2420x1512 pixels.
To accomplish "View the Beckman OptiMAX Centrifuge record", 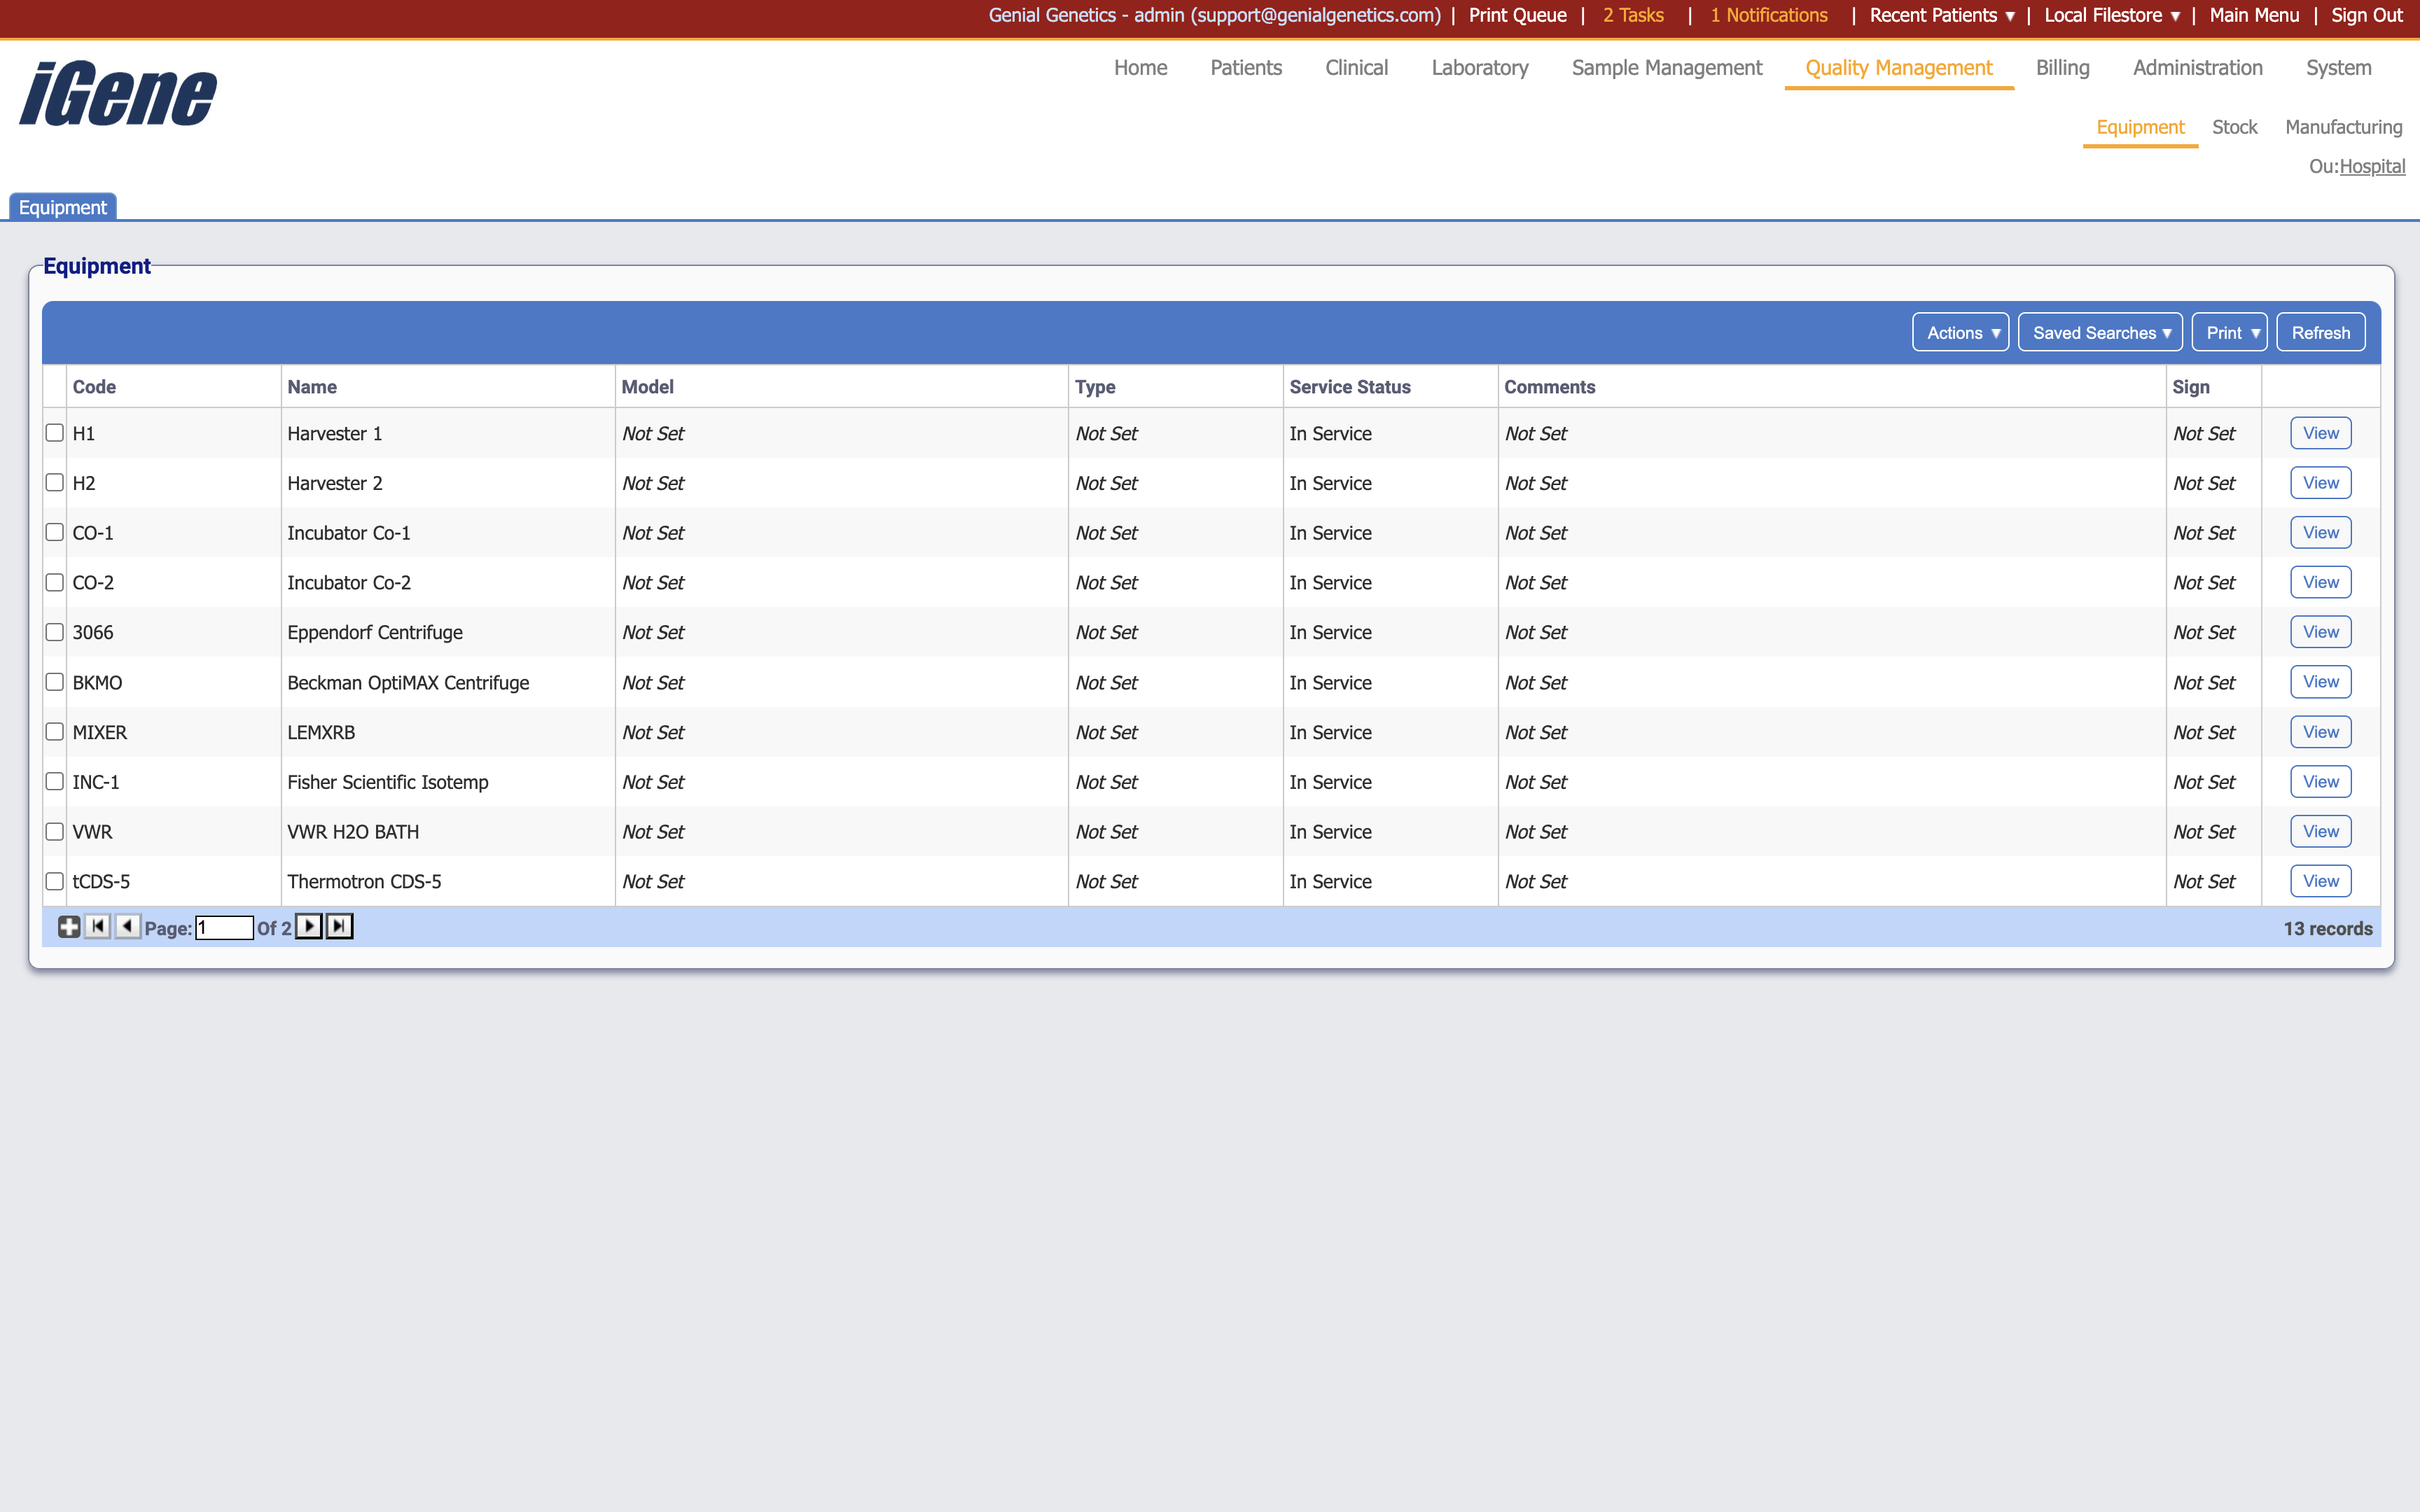I will [2320, 682].
